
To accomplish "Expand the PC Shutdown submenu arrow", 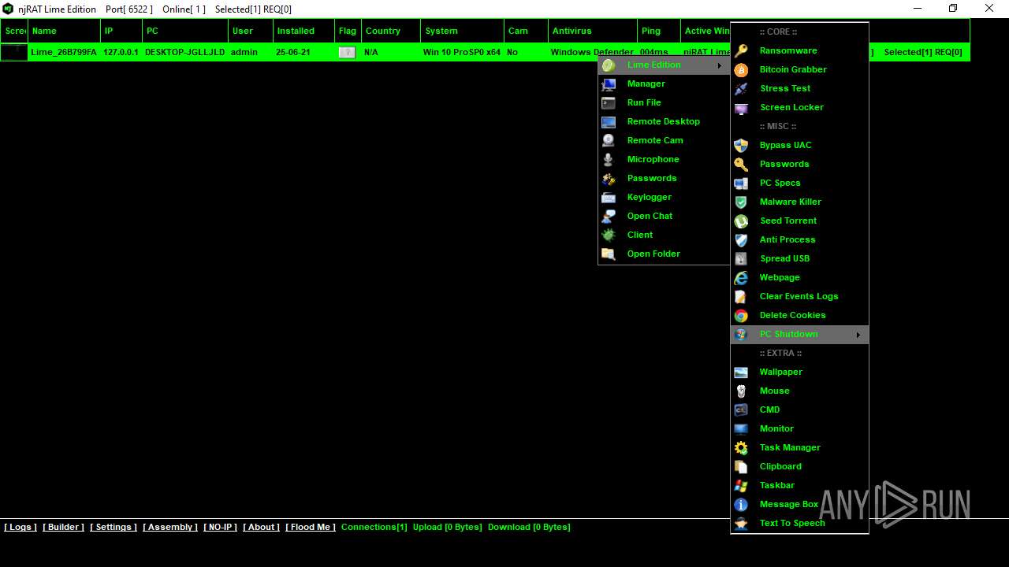I will pos(858,335).
